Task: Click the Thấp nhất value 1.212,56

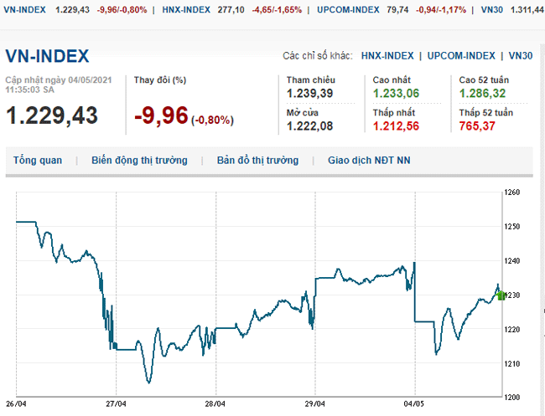Action: coord(397,126)
